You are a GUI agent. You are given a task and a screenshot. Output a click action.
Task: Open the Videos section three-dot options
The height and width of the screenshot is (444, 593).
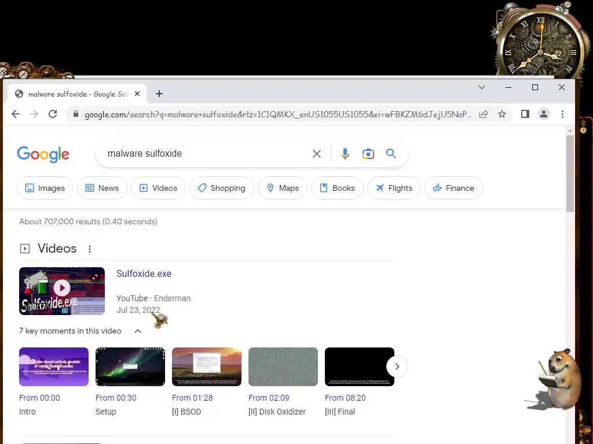(x=90, y=249)
